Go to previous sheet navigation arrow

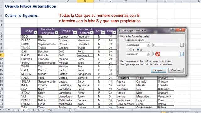(x=3, y=110)
